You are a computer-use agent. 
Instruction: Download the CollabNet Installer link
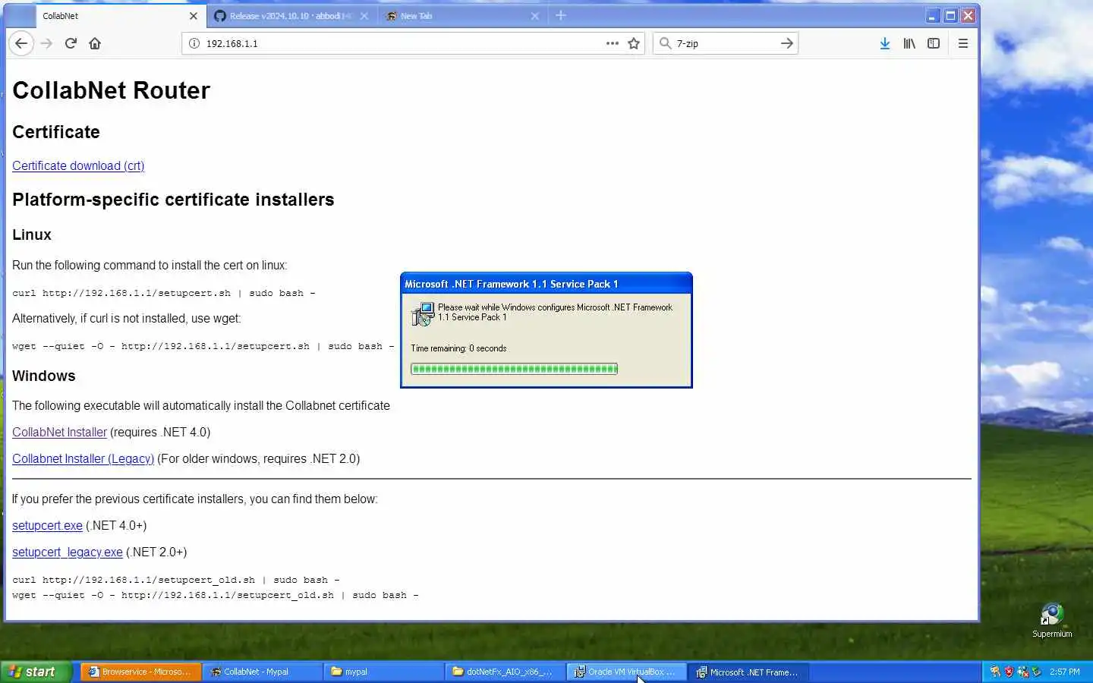(59, 432)
